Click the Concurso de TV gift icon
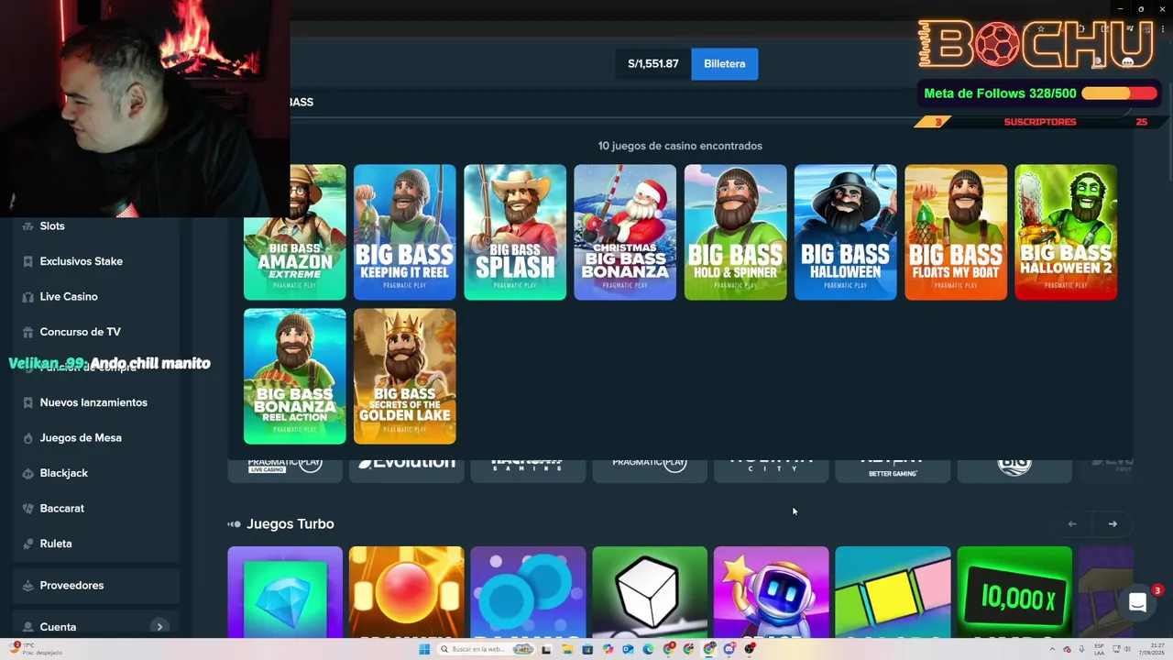 coord(27,332)
